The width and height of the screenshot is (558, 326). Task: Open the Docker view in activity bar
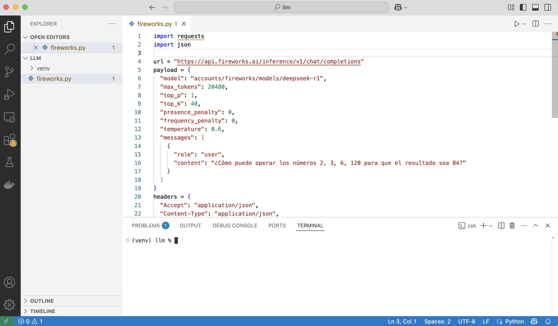tap(10, 185)
